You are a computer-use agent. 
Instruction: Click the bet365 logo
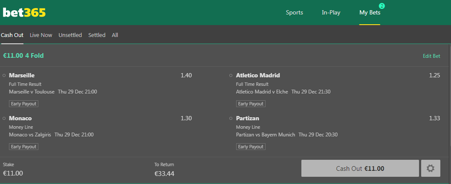click(24, 13)
